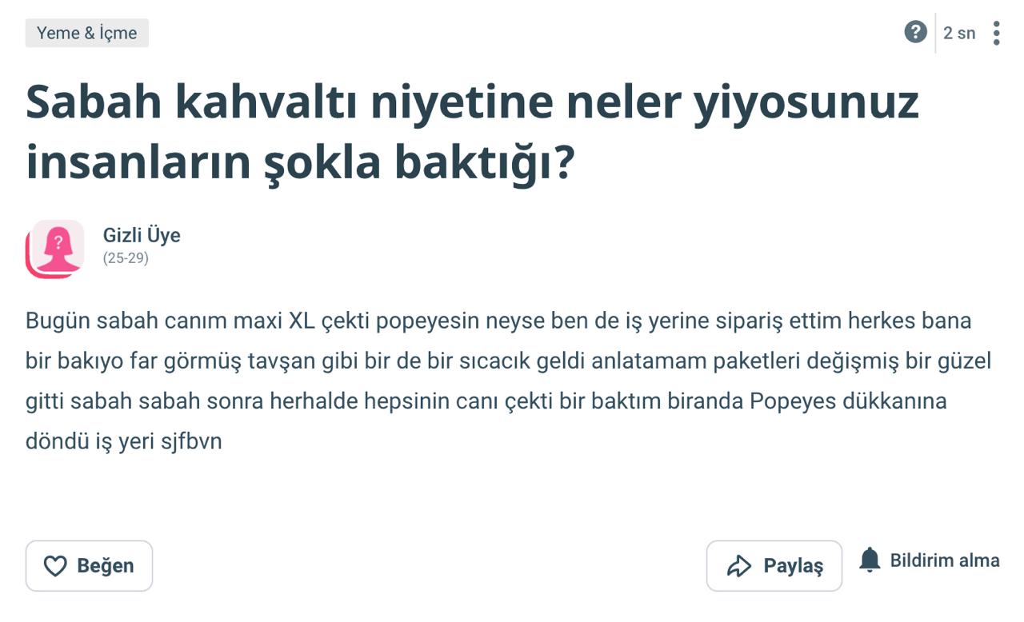Click the line starting 'gitti sabah sabah sonra'
Screen dimensions: 1024x622
(x=486, y=401)
